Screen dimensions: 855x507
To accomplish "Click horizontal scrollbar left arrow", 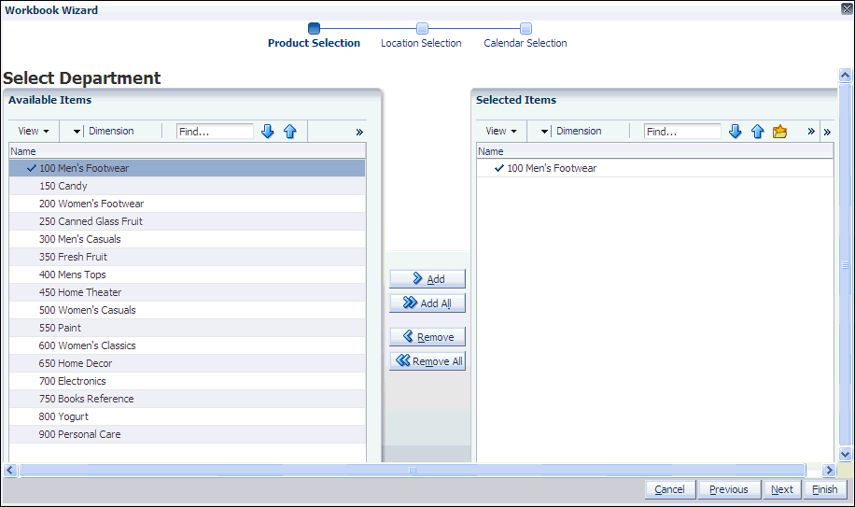I will [x=10, y=470].
